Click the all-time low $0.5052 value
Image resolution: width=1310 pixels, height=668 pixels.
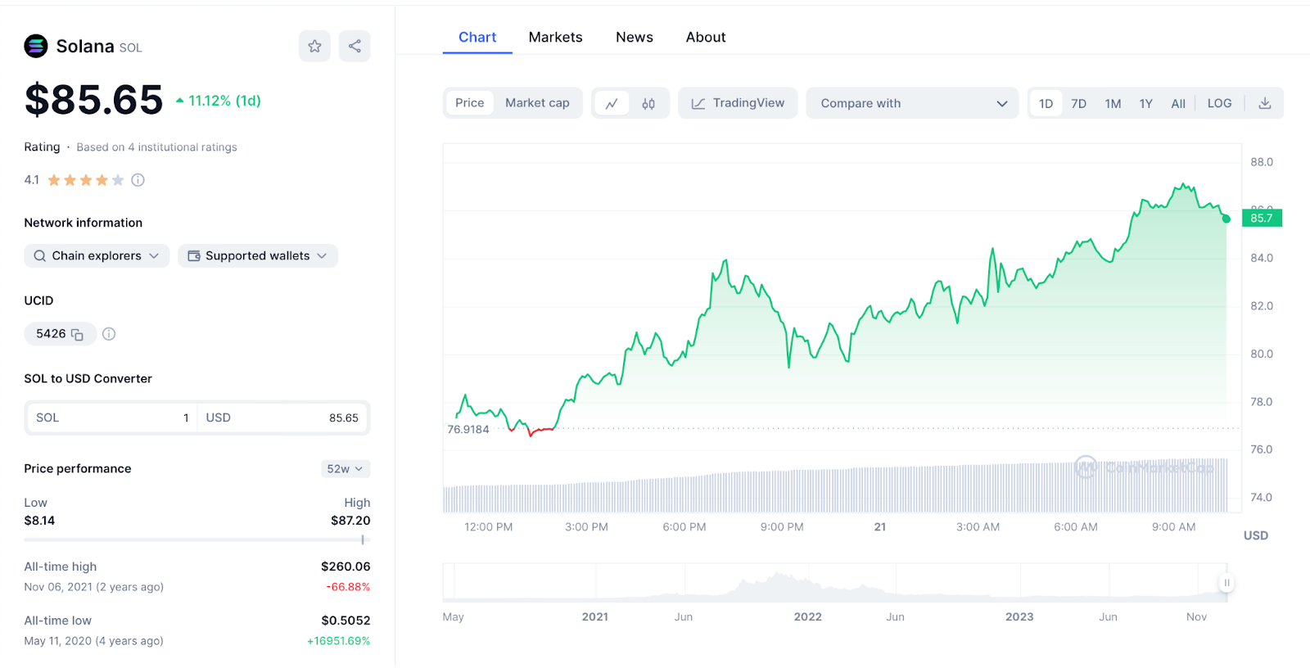pyautogui.click(x=346, y=621)
